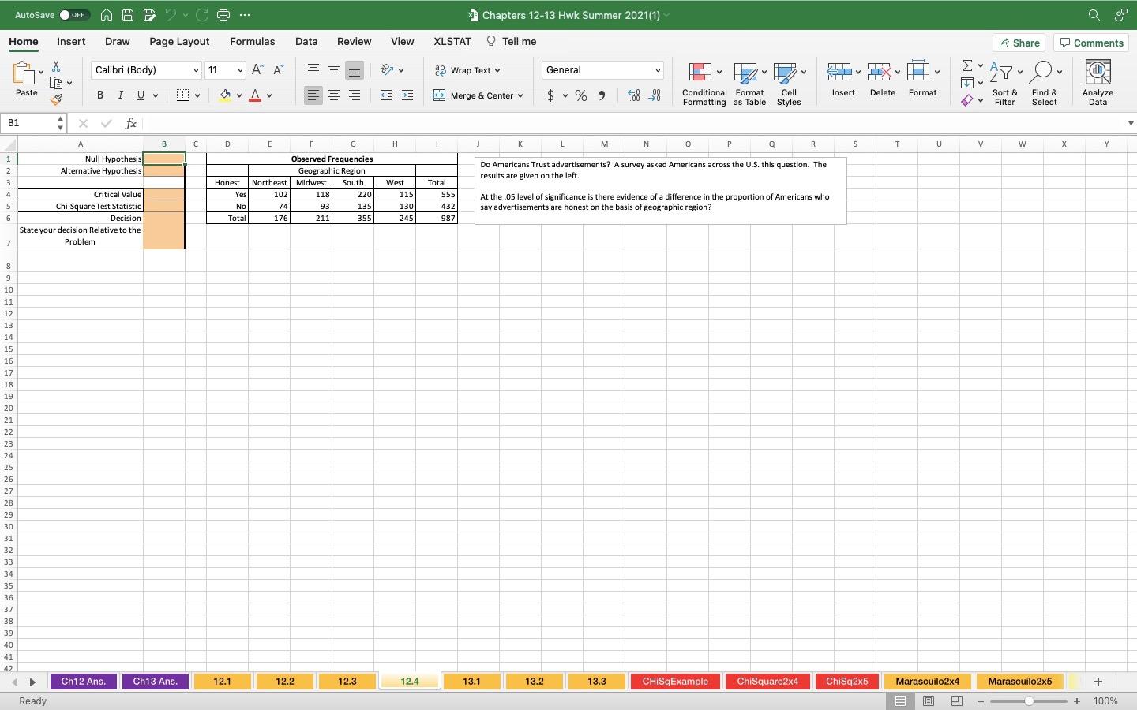Align text right
This screenshot has height=710, width=1137.
[x=355, y=95]
